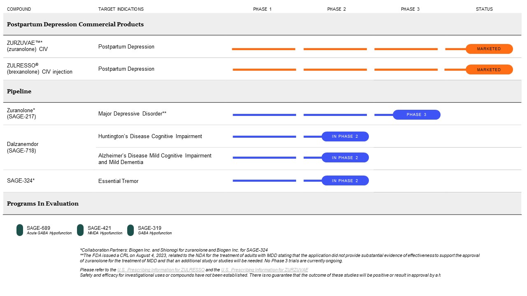Click the ZULRESSO Marketed status badge
Screen dimensions: 527x296
489,69
